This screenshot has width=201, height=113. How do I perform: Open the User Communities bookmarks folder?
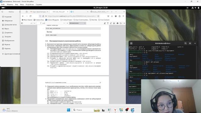pos(81,20)
